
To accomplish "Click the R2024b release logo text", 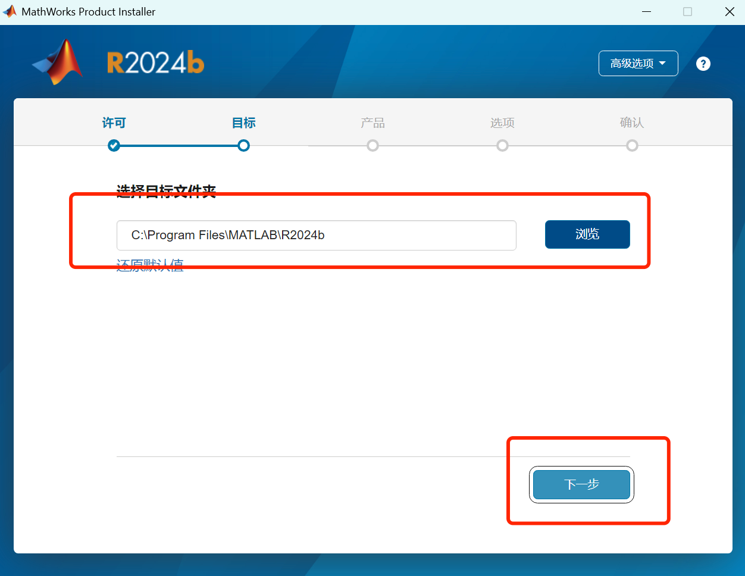I will click(x=155, y=62).
